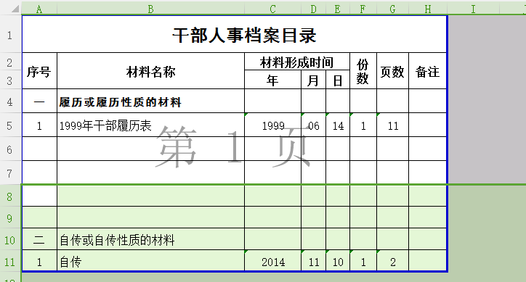Screen dimensions: 526x282
Task: Click the 材料形成时间 header cell
Action: click(297, 62)
